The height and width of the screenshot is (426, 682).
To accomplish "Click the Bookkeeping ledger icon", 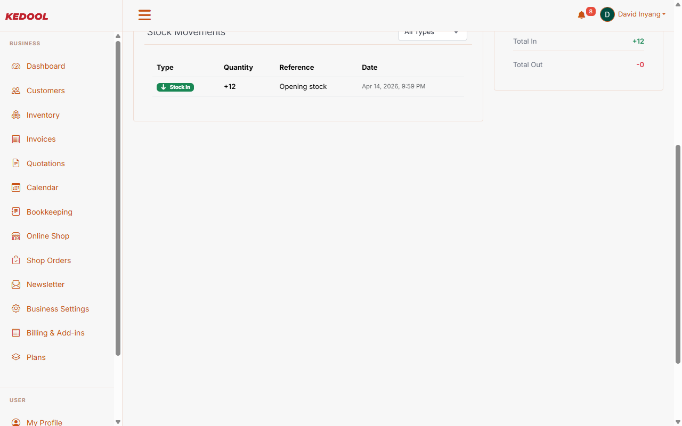I will [x=16, y=212].
